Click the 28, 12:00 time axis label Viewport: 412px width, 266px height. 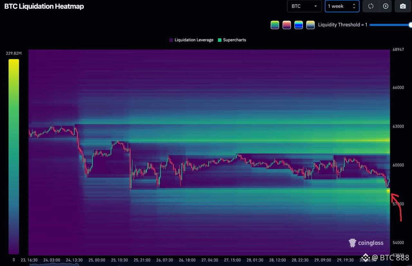pyautogui.click(x=277, y=260)
